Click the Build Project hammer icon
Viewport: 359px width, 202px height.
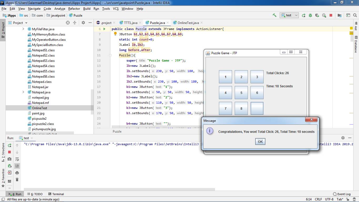274,15
